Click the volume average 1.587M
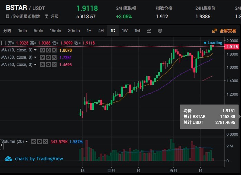Viewport: 241px width, 175px height. pyautogui.click(x=76, y=142)
